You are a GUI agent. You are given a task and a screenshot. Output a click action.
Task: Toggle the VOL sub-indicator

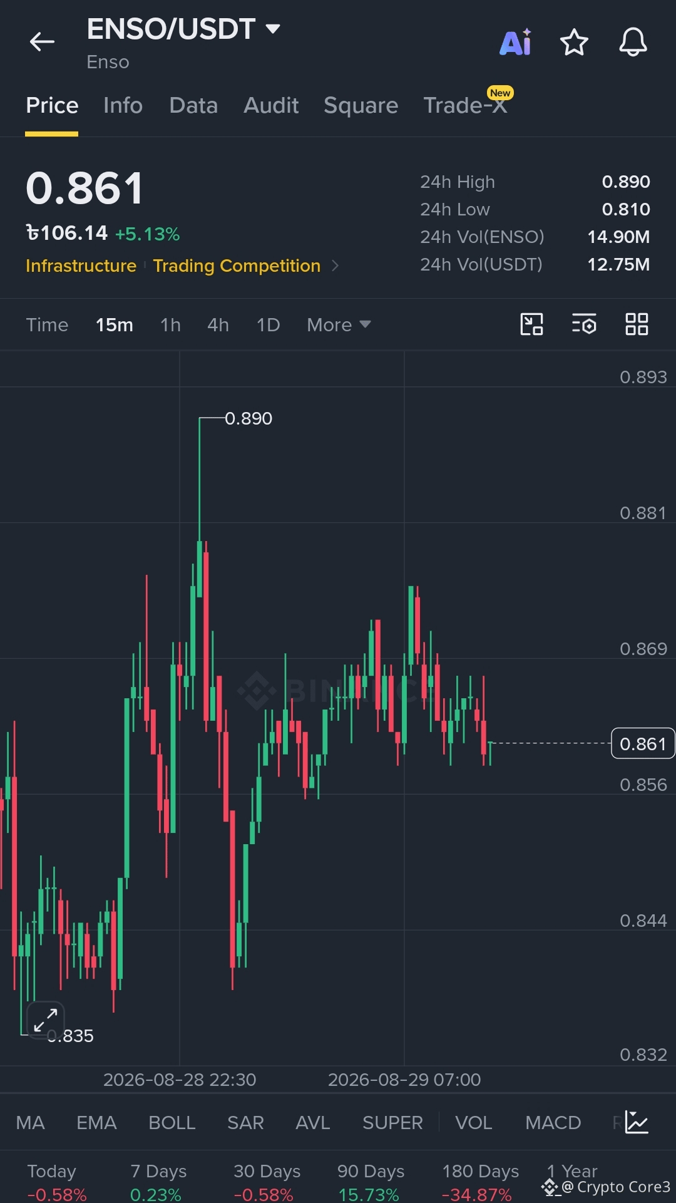point(473,1122)
